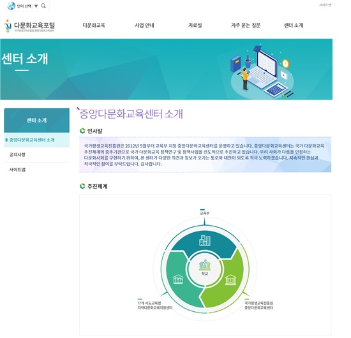Open the 자료실 menu
The height and width of the screenshot is (338, 351).
(x=195, y=26)
